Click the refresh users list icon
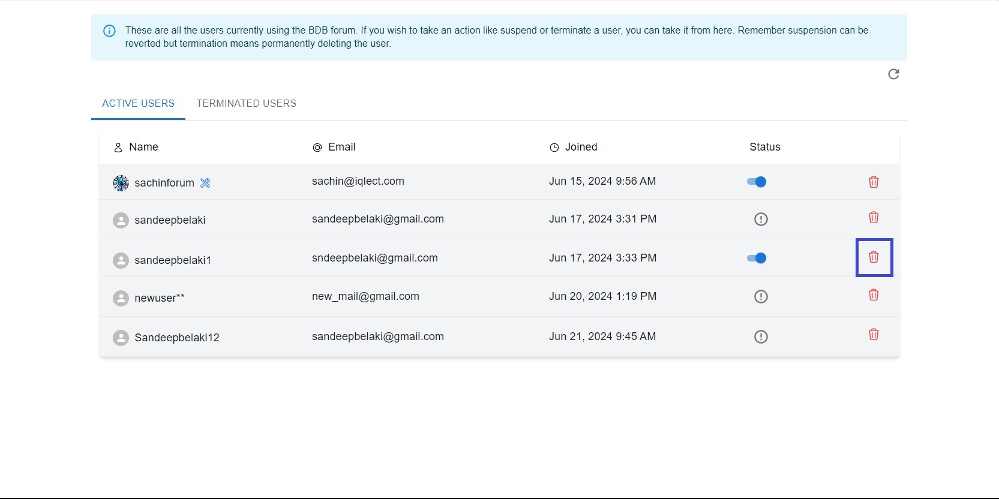 (893, 74)
